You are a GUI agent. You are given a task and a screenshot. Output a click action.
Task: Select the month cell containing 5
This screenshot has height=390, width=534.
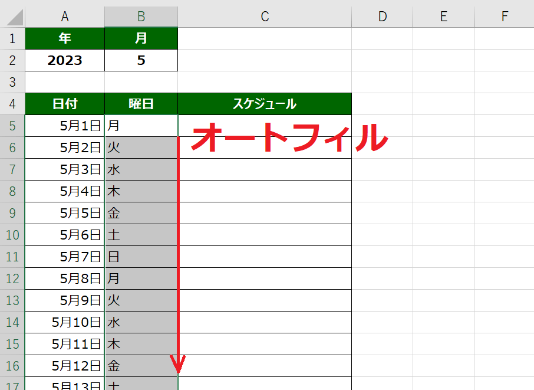141,61
